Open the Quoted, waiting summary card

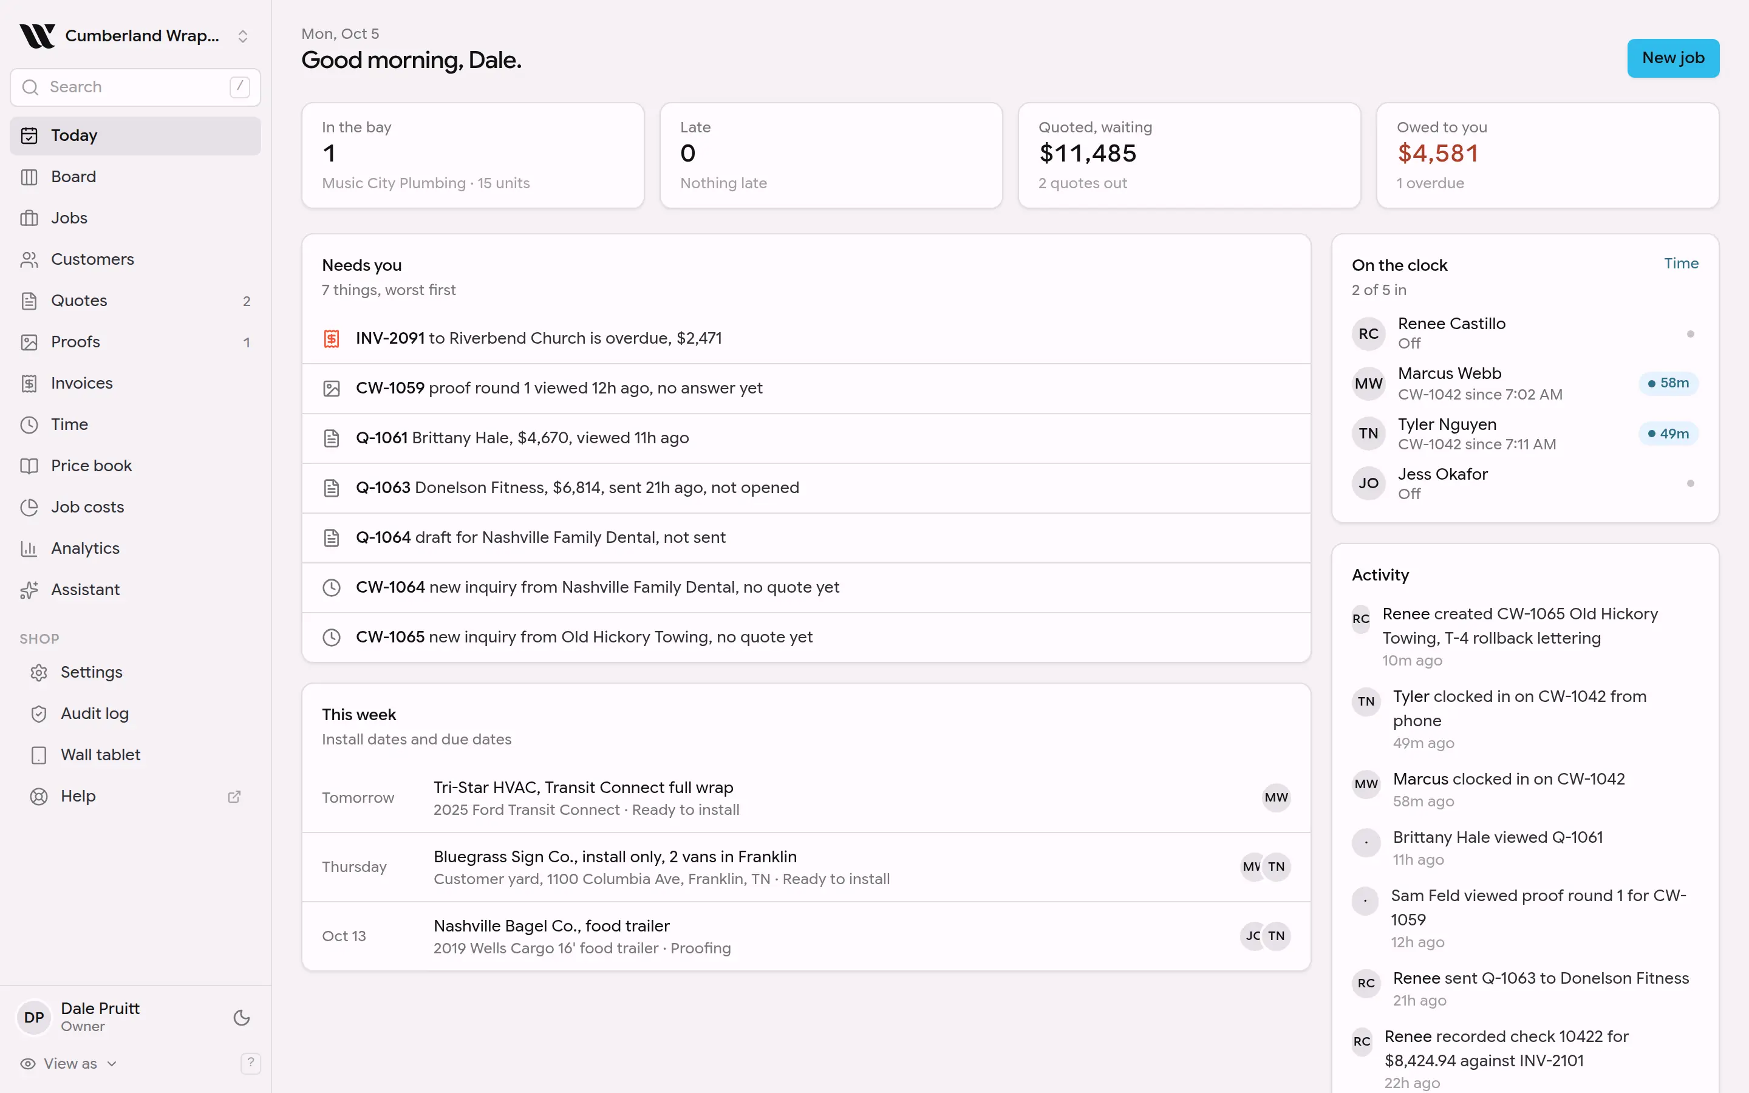[x=1189, y=155]
